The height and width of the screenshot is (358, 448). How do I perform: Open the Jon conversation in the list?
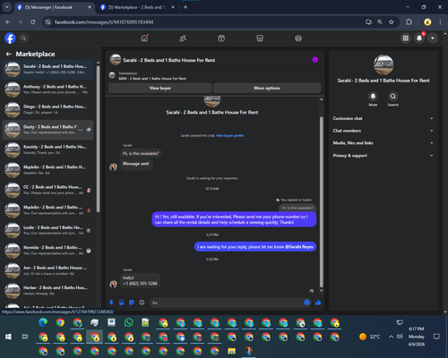[x=47, y=270]
